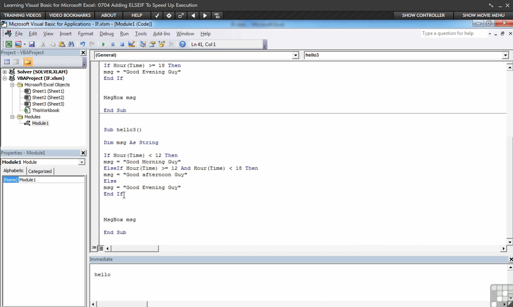
Task: Click the Type a question for help field
Action: click(454, 34)
